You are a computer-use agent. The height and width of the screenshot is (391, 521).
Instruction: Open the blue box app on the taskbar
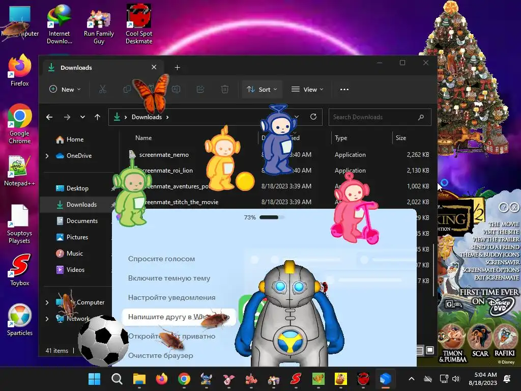(x=385, y=379)
